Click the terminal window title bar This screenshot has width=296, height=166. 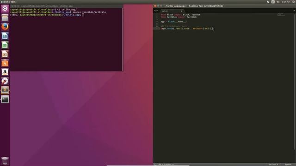(x=67, y=6)
